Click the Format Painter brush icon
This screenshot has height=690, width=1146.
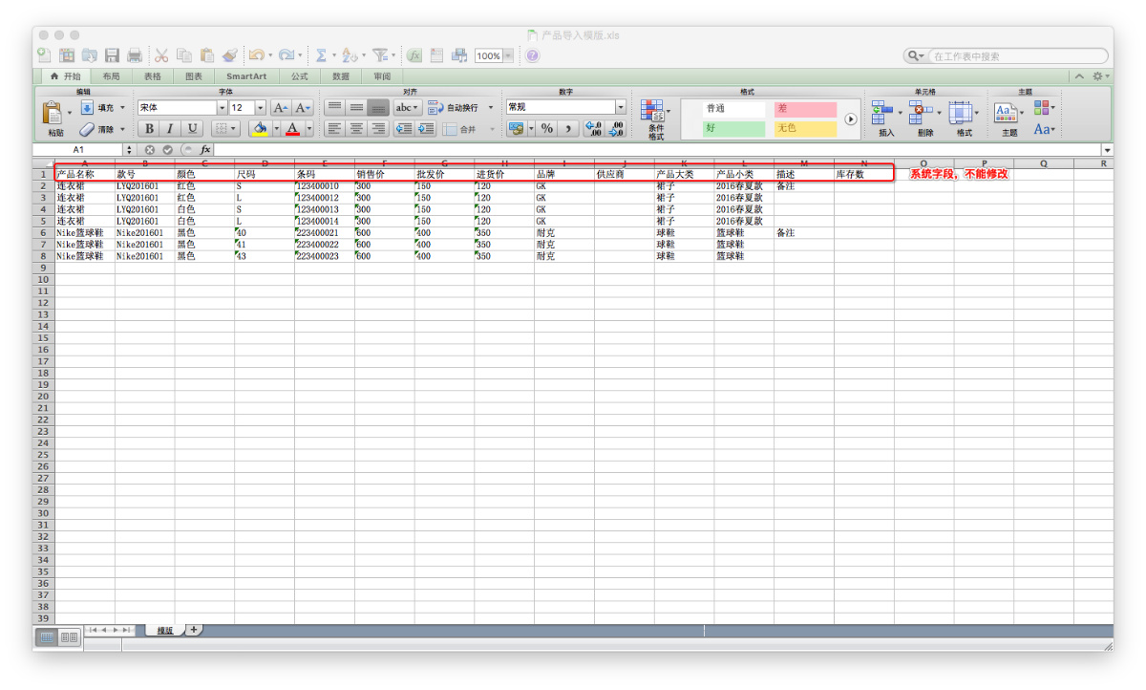click(229, 55)
